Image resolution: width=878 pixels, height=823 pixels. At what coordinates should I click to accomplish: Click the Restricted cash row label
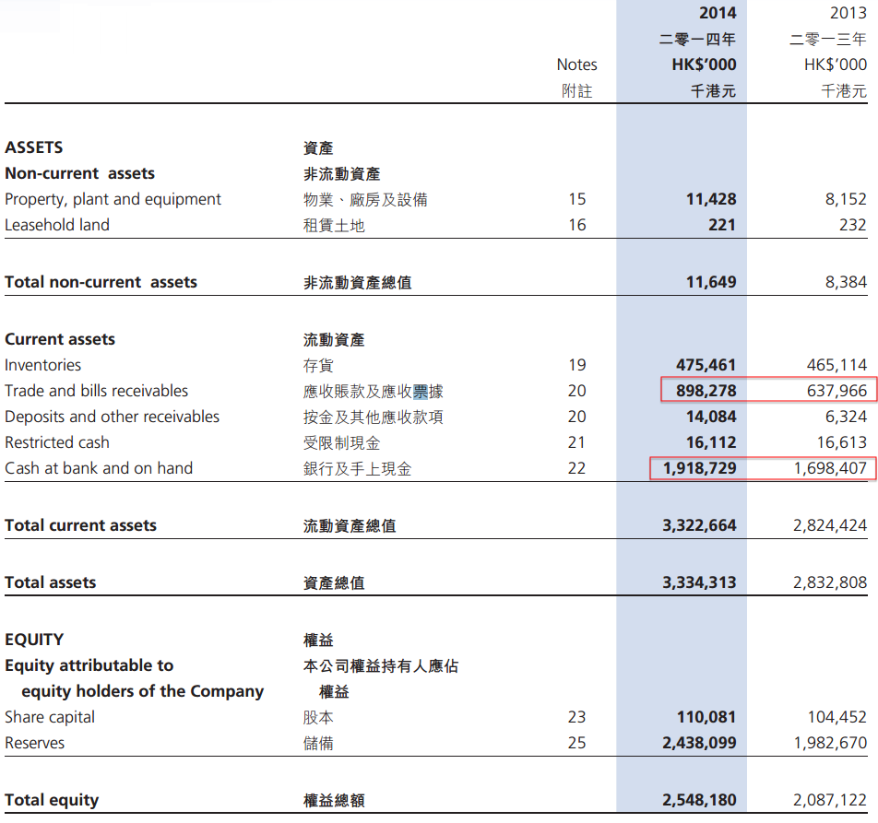pyautogui.click(x=56, y=442)
